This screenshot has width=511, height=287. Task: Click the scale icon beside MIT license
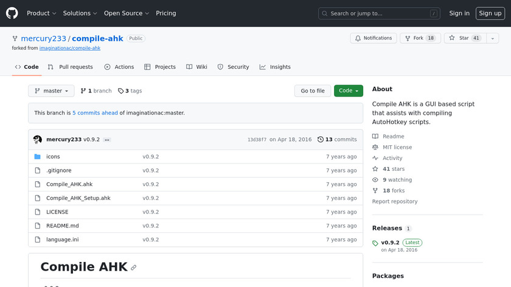coord(375,147)
